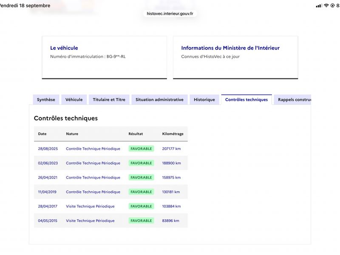Screen dimensions: 340x255
Task: Select the Situation administrative tab
Action: pos(159,100)
